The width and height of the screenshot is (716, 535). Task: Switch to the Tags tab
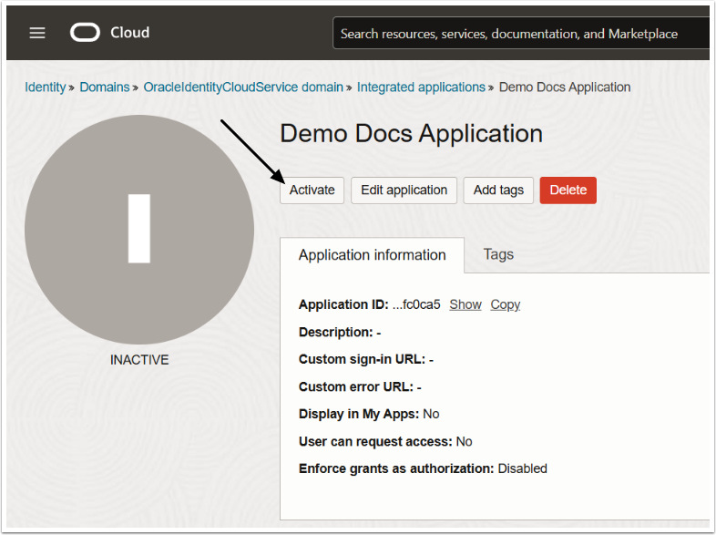[498, 254]
